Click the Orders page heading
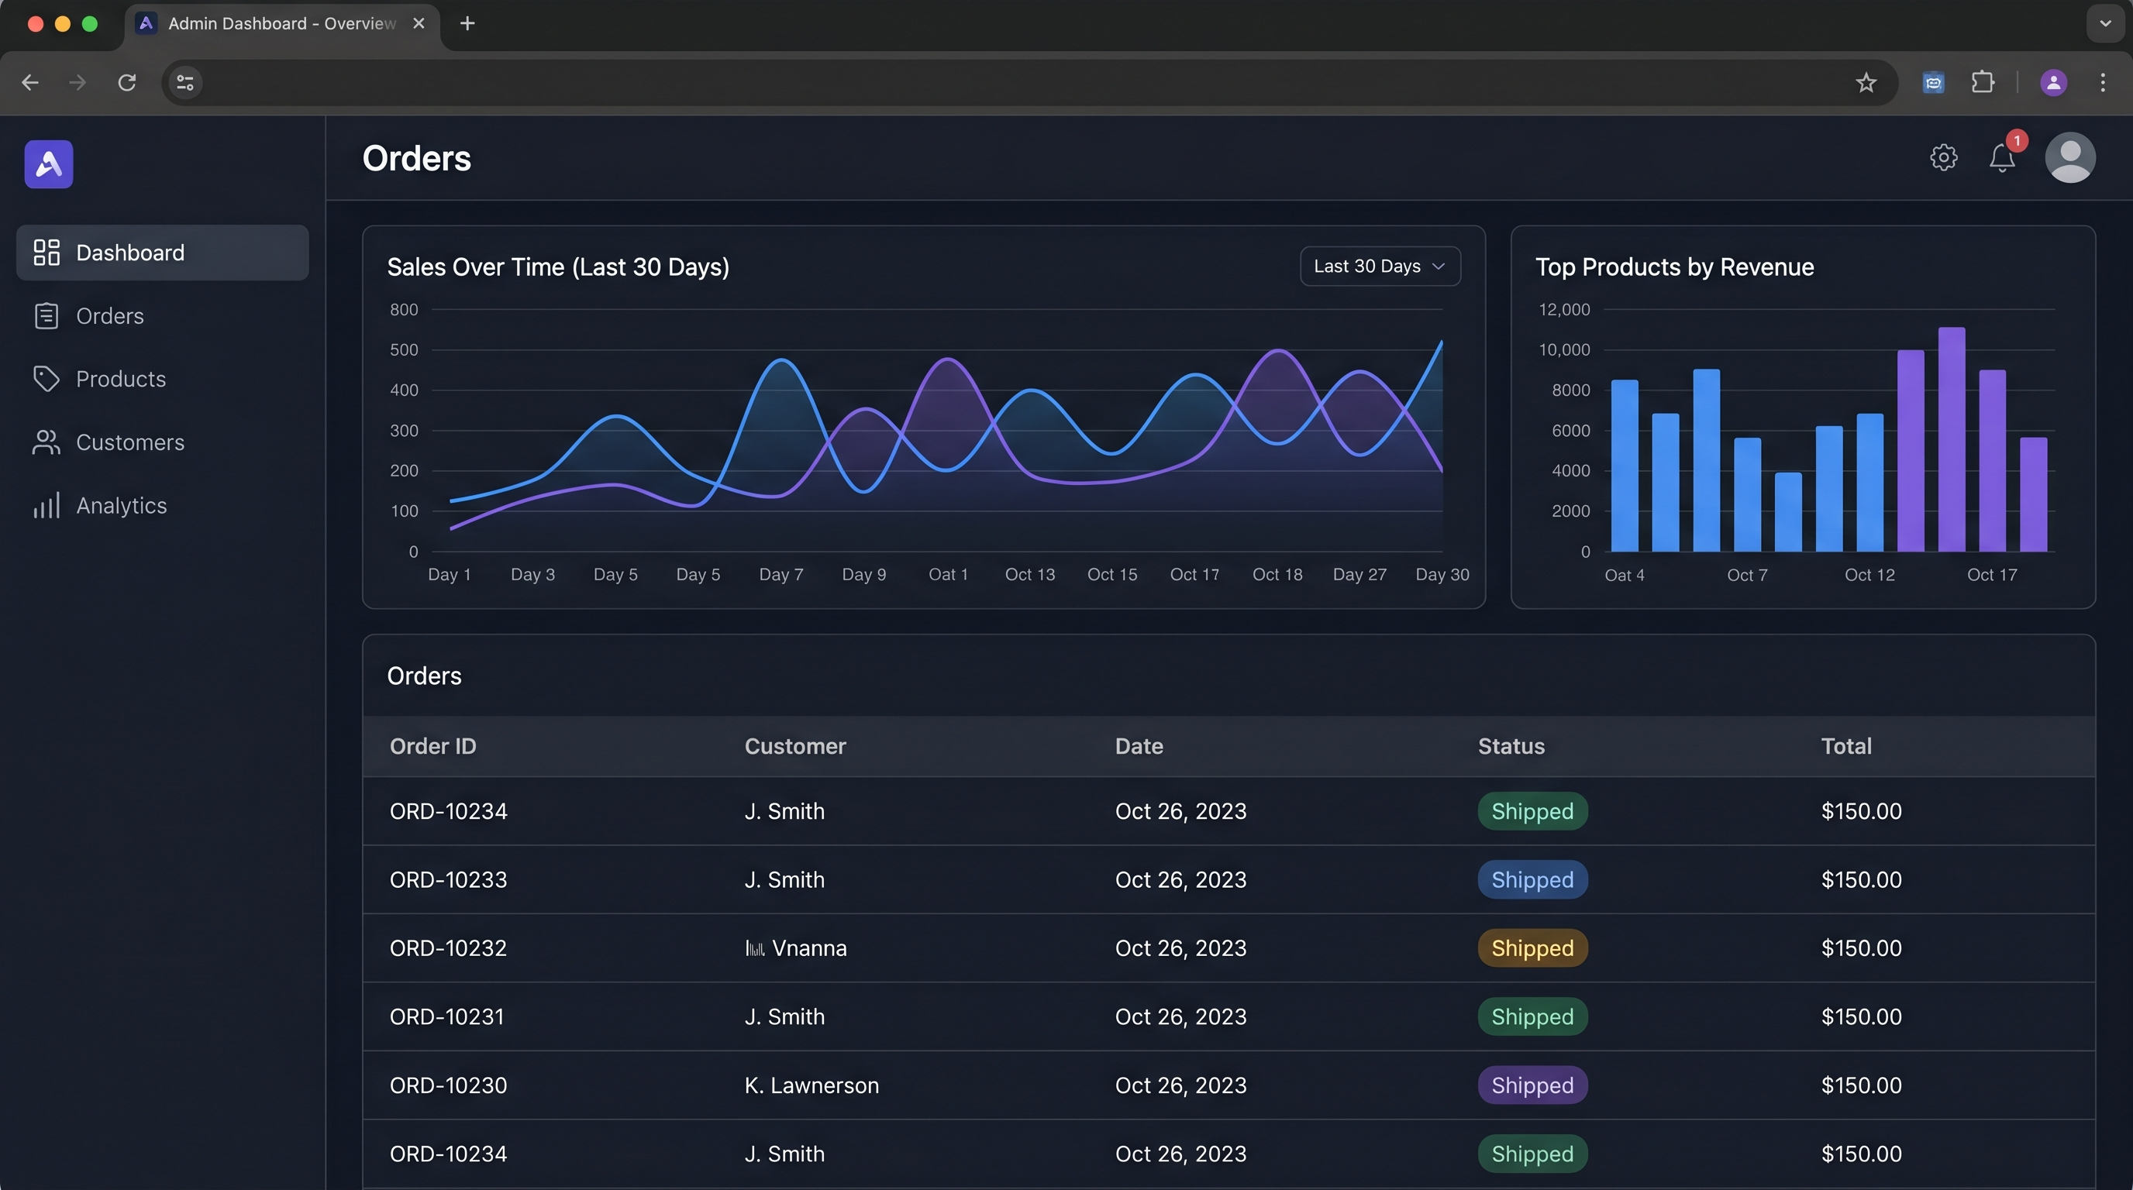This screenshot has width=2133, height=1190. pyautogui.click(x=416, y=158)
